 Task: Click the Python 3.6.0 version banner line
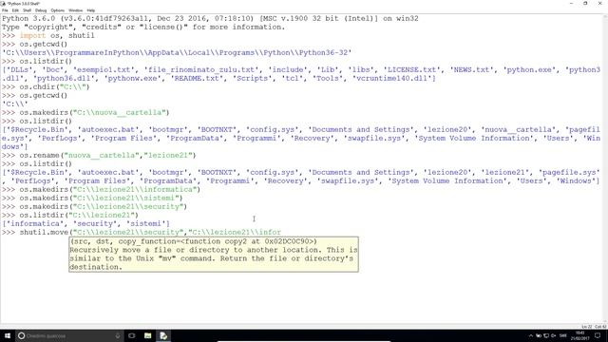point(210,19)
